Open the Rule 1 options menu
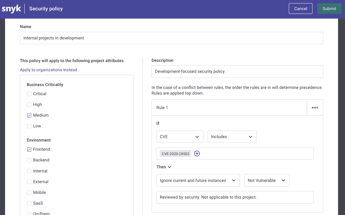 coord(315,107)
